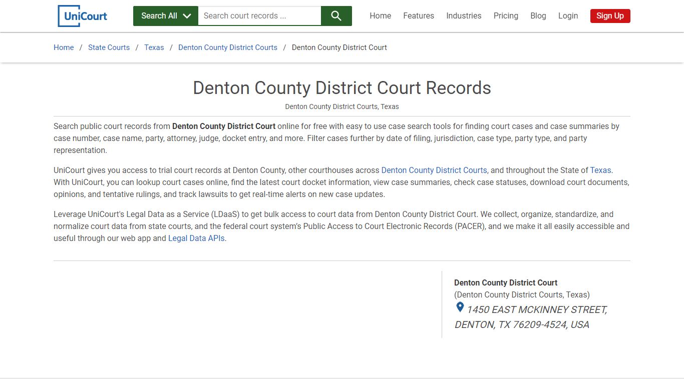The height and width of the screenshot is (384, 684).
Task: Open the Search All dropdown
Action: (x=166, y=16)
